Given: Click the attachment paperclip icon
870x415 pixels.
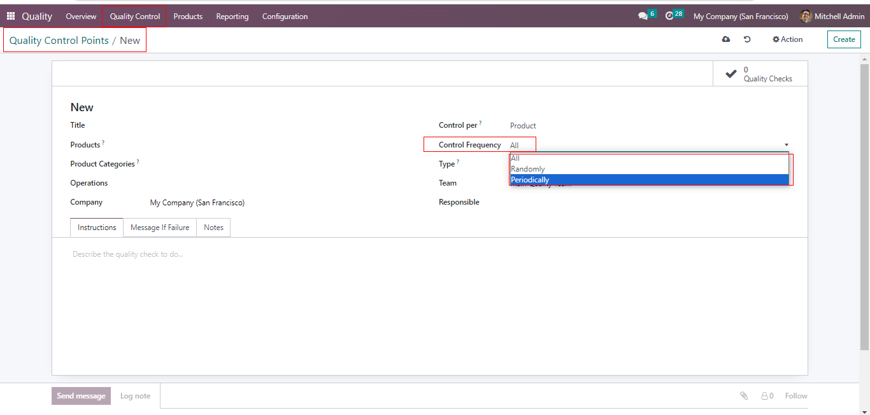Looking at the screenshot, I should 744,396.
